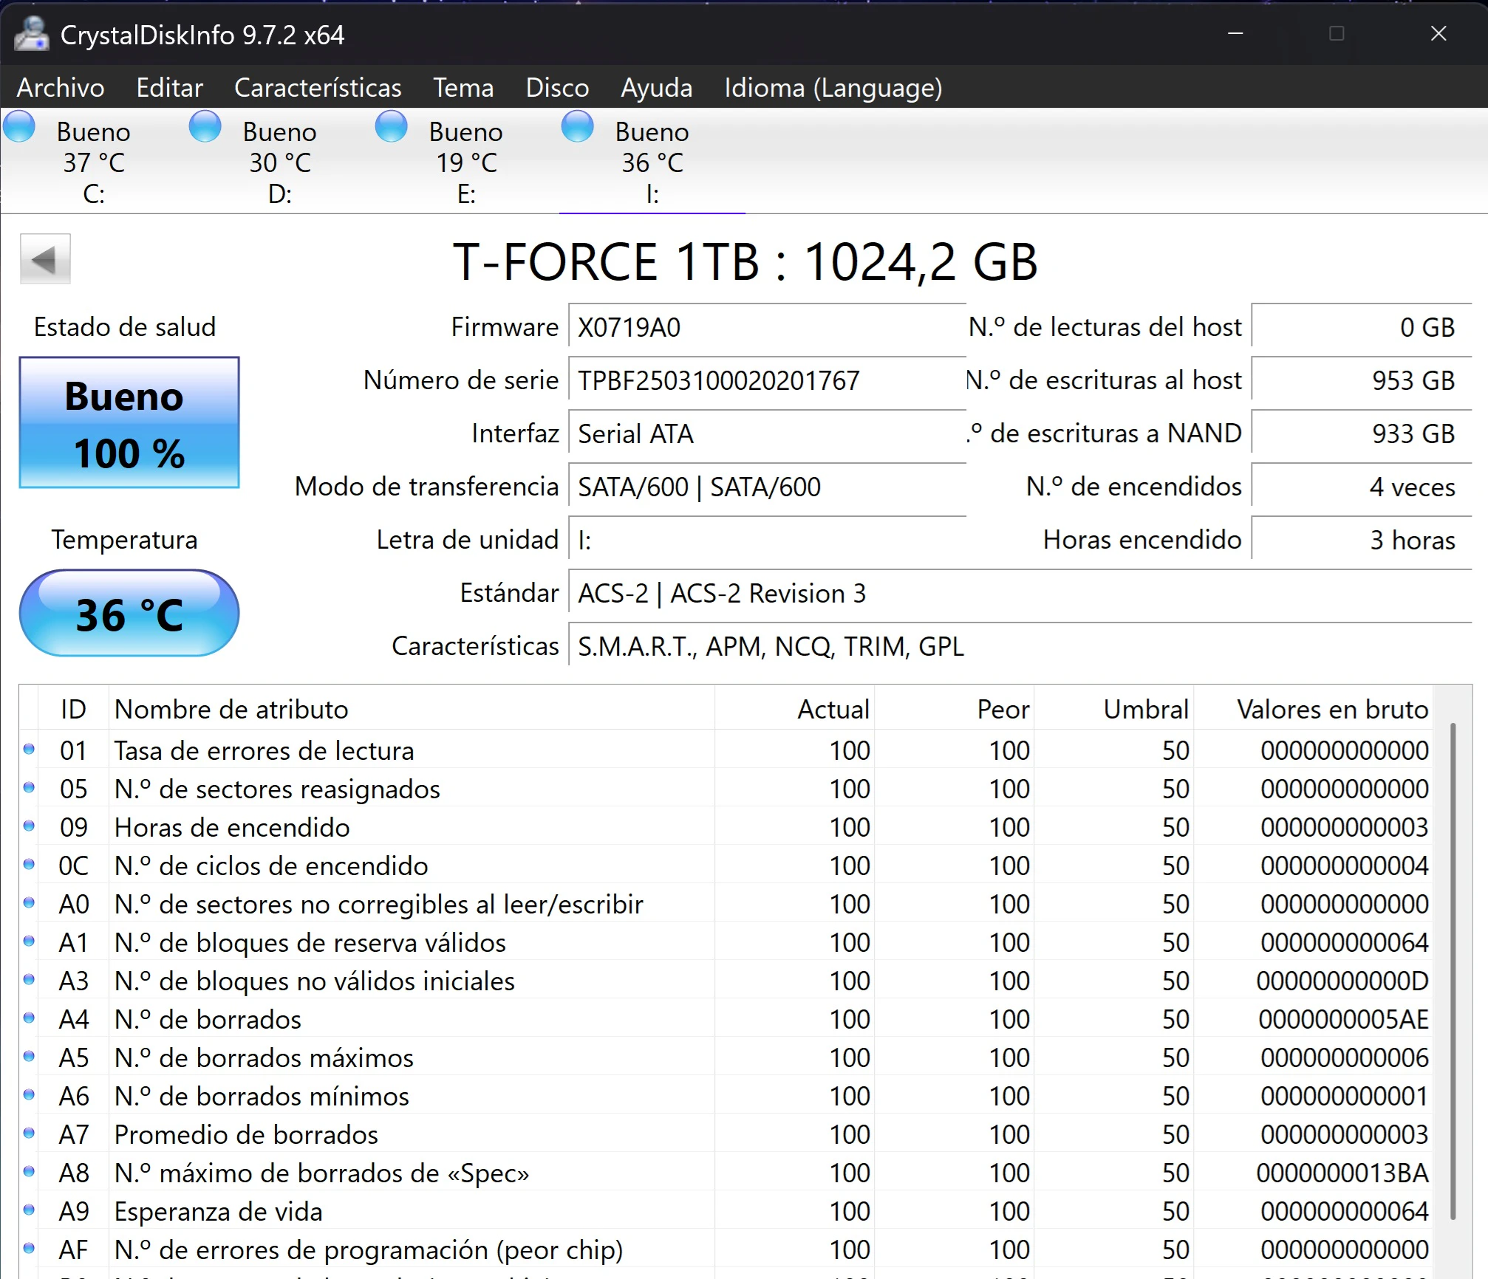Click the blue status dot next to attribute 01
The width and height of the screenshot is (1488, 1279).
pyautogui.click(x=30, y=750)
